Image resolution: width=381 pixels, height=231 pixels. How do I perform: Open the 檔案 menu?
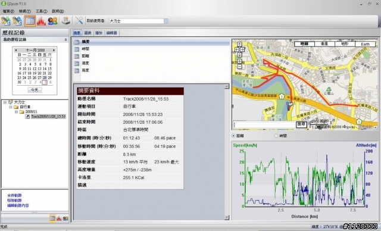[x=8, y=11]
